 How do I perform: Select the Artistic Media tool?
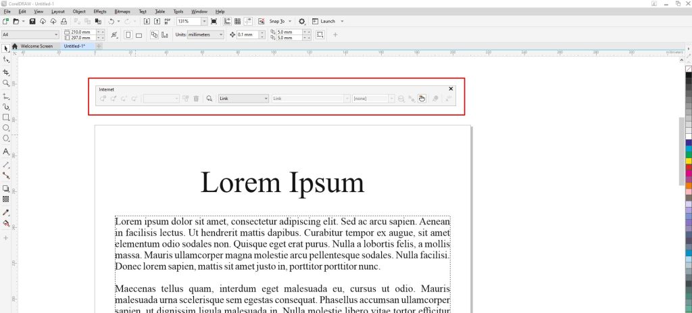5,107
